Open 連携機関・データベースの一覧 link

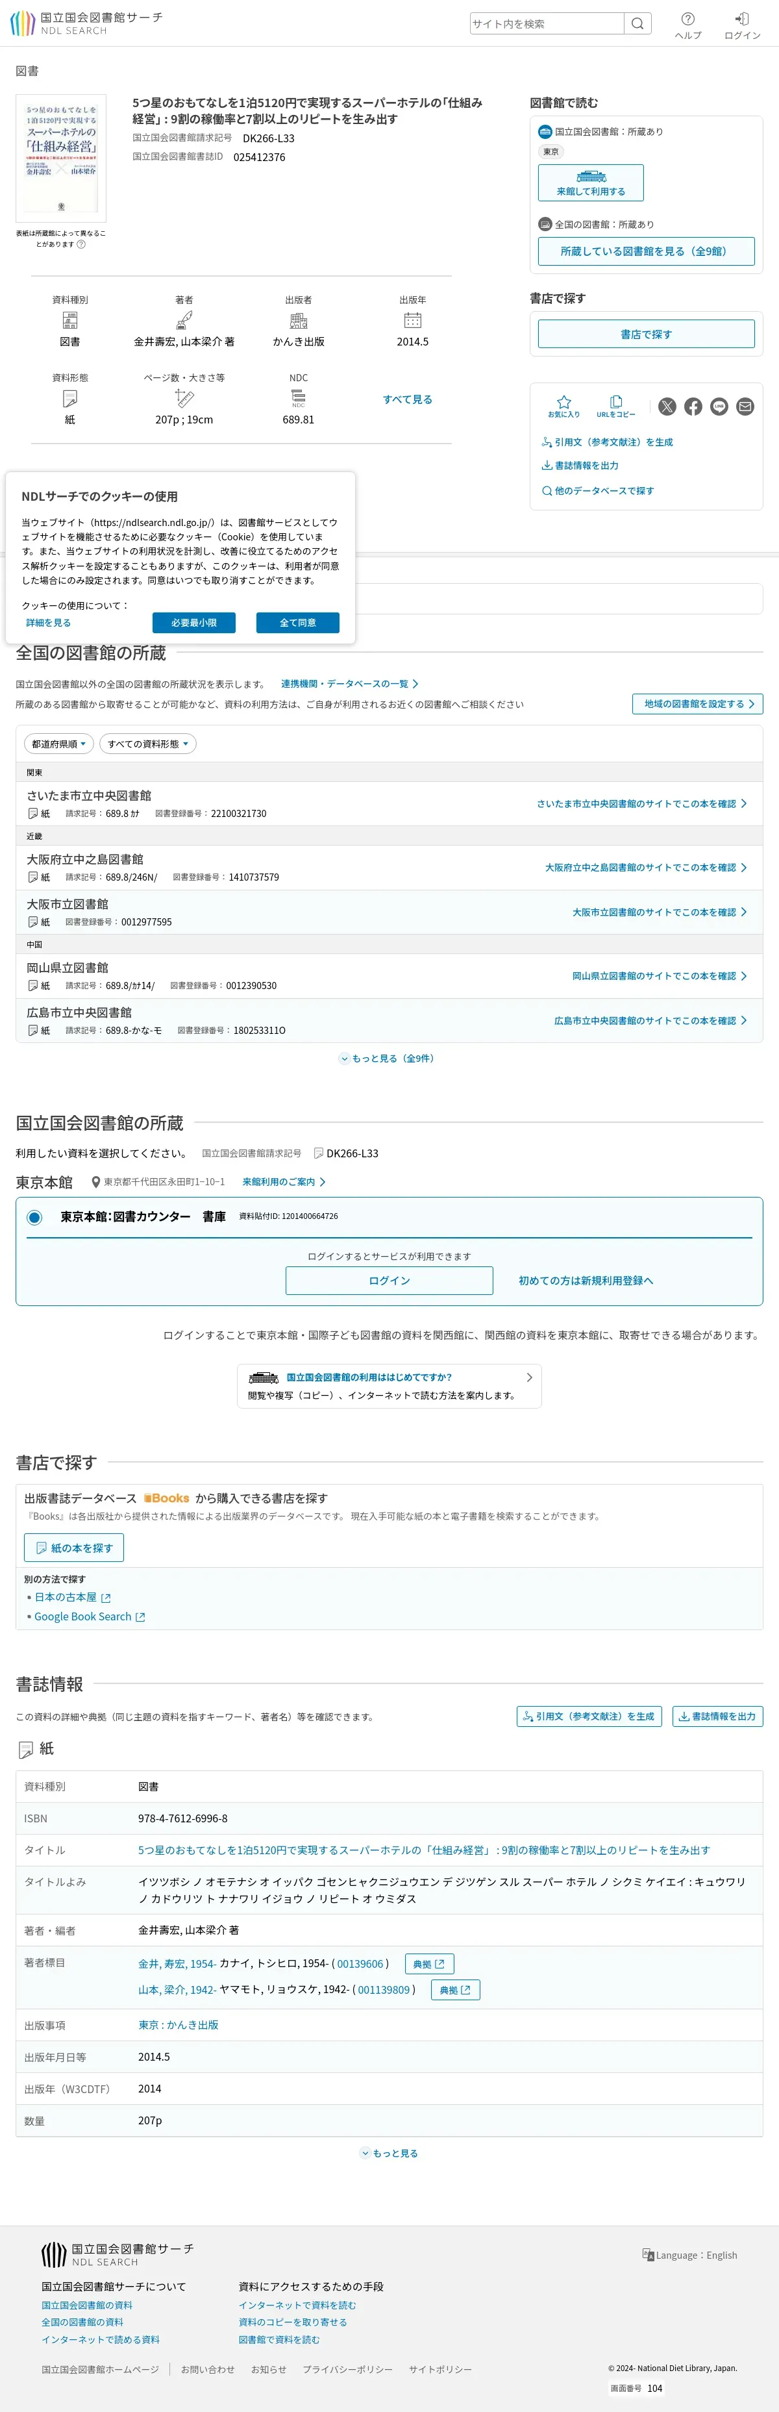pos(350,685)
